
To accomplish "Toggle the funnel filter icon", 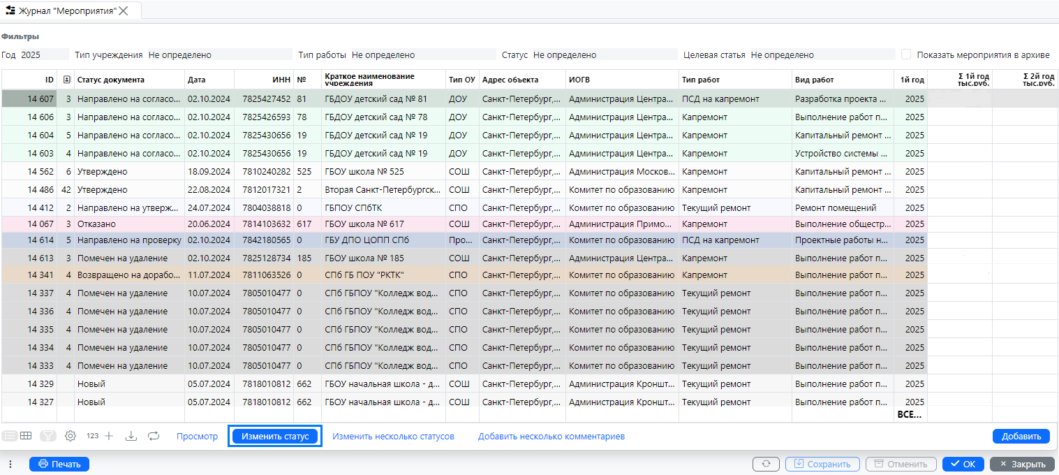I will pos(47,436).
